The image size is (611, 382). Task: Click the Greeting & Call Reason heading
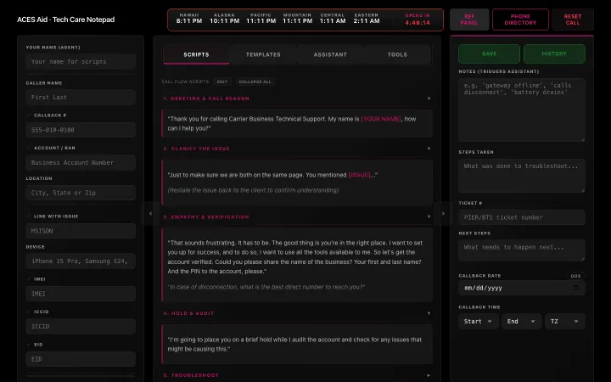tap(206, 98)
